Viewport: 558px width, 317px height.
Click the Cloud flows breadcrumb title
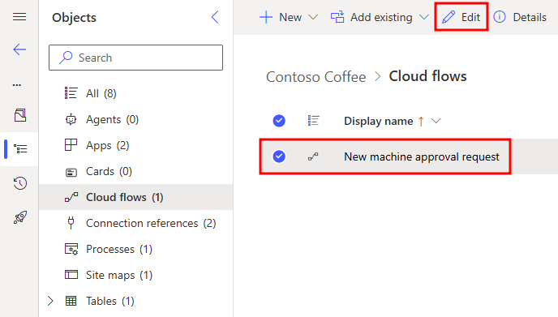(427, 76)
